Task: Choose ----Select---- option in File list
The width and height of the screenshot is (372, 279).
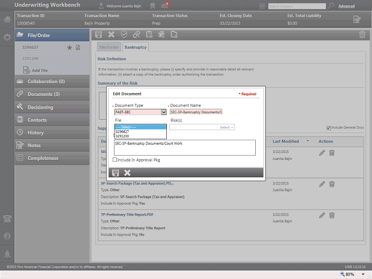Action: 141,127
